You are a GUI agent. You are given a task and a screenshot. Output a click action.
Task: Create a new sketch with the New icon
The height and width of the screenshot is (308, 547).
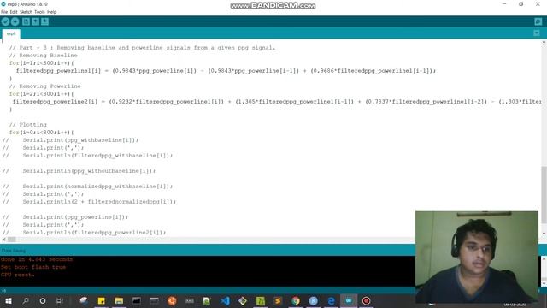pos(26,21)
